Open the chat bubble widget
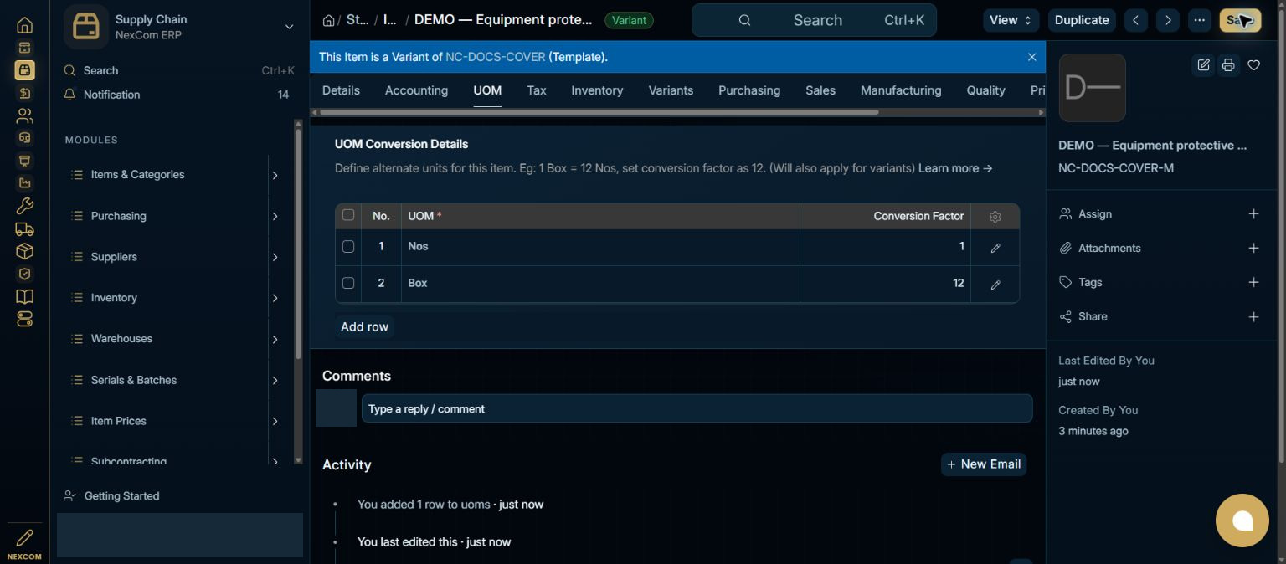Screen dimensions: 1286x564 (x=1242, y=520)
